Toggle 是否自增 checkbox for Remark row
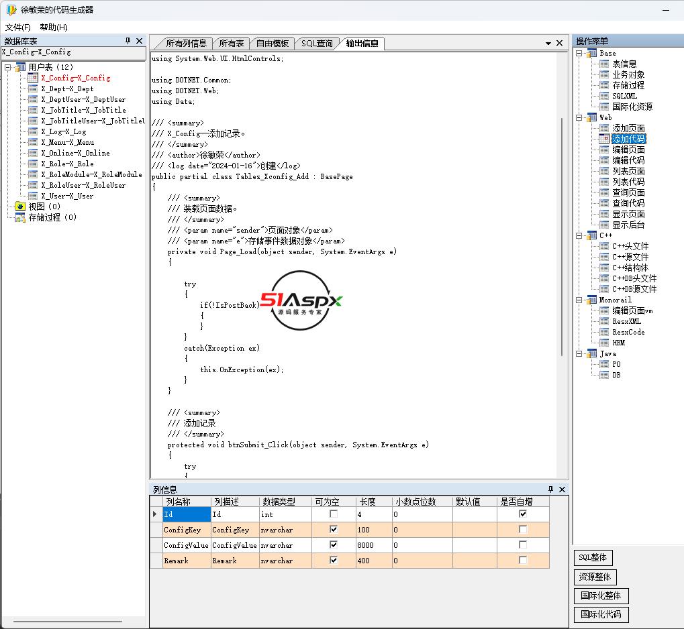684x629 pixels. pos(523,560)
